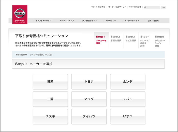
Task: Go to アフターサービス menu
Action: [132, 21]
